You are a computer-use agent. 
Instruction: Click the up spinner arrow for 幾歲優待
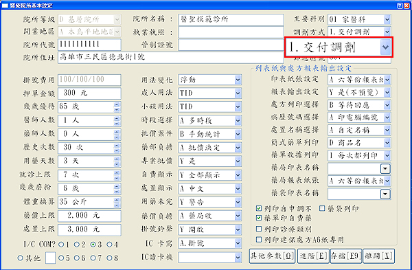pos(117,104)
